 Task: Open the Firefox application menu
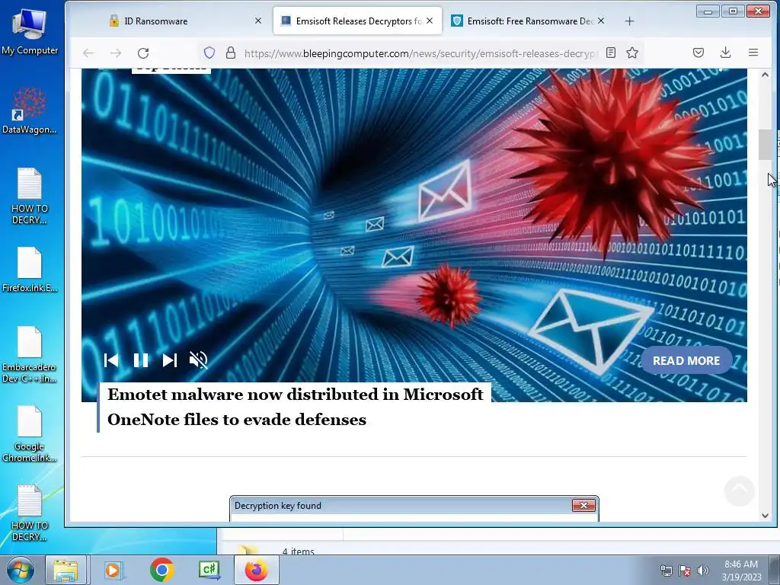[753, 53]
